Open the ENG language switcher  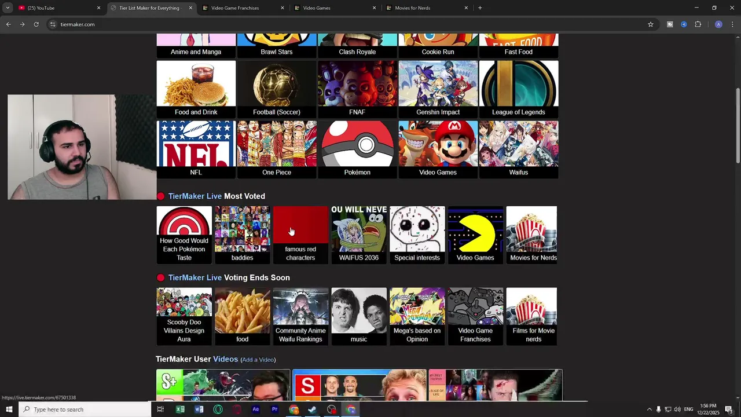[688, 409]
